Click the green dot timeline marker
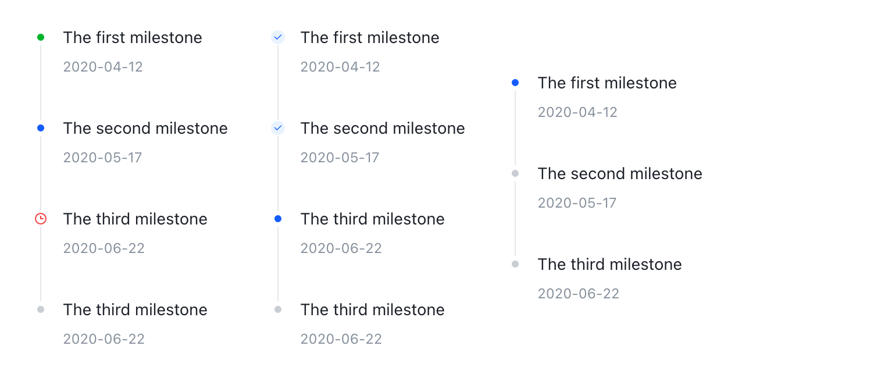This screenshot has width=892, height=385. point(41,38)
